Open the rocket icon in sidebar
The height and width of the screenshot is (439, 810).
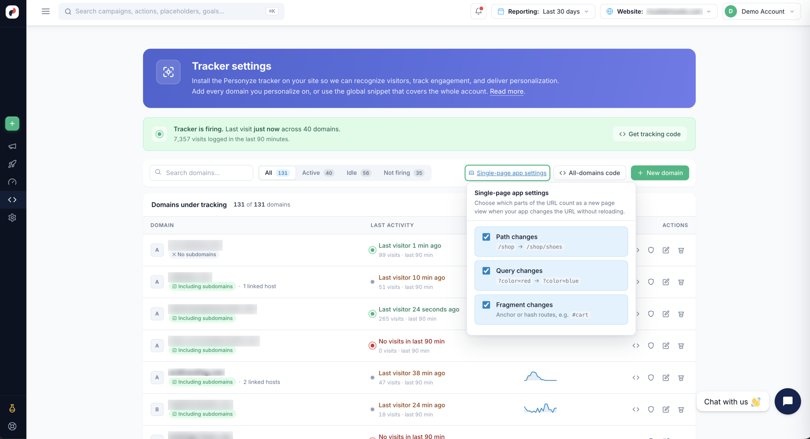12,164
